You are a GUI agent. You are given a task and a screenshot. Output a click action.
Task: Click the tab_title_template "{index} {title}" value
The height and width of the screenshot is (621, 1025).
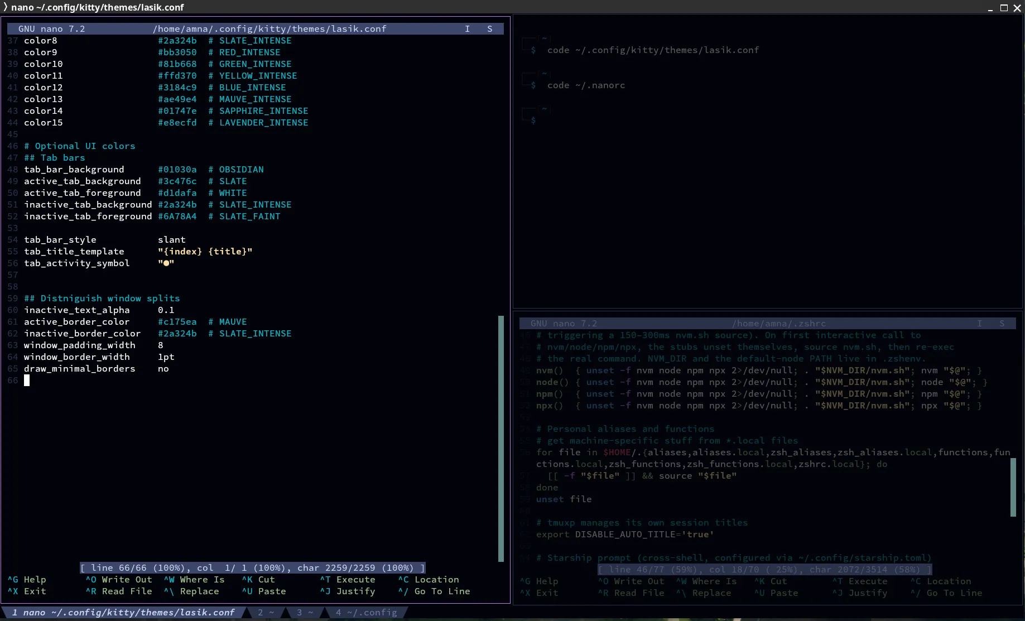205,251
